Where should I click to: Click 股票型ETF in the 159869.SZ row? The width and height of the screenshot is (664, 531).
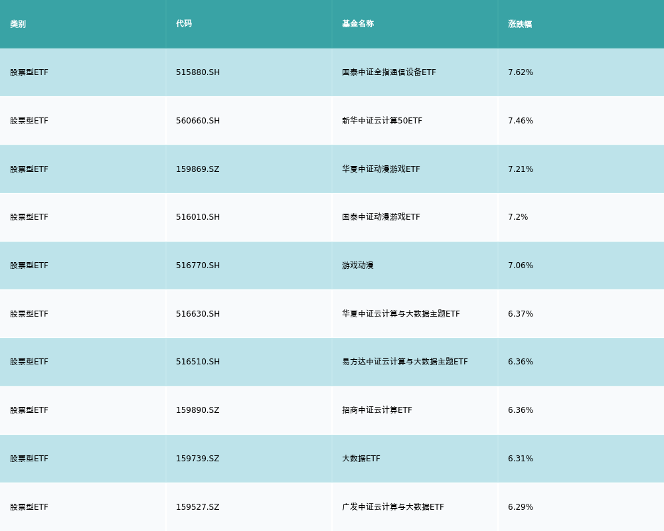(29, 169)
